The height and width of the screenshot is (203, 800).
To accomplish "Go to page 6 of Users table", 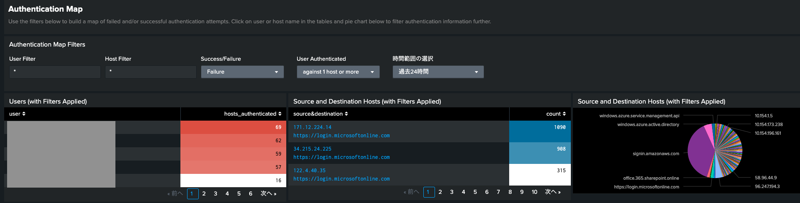I will (x=250, y=194).
